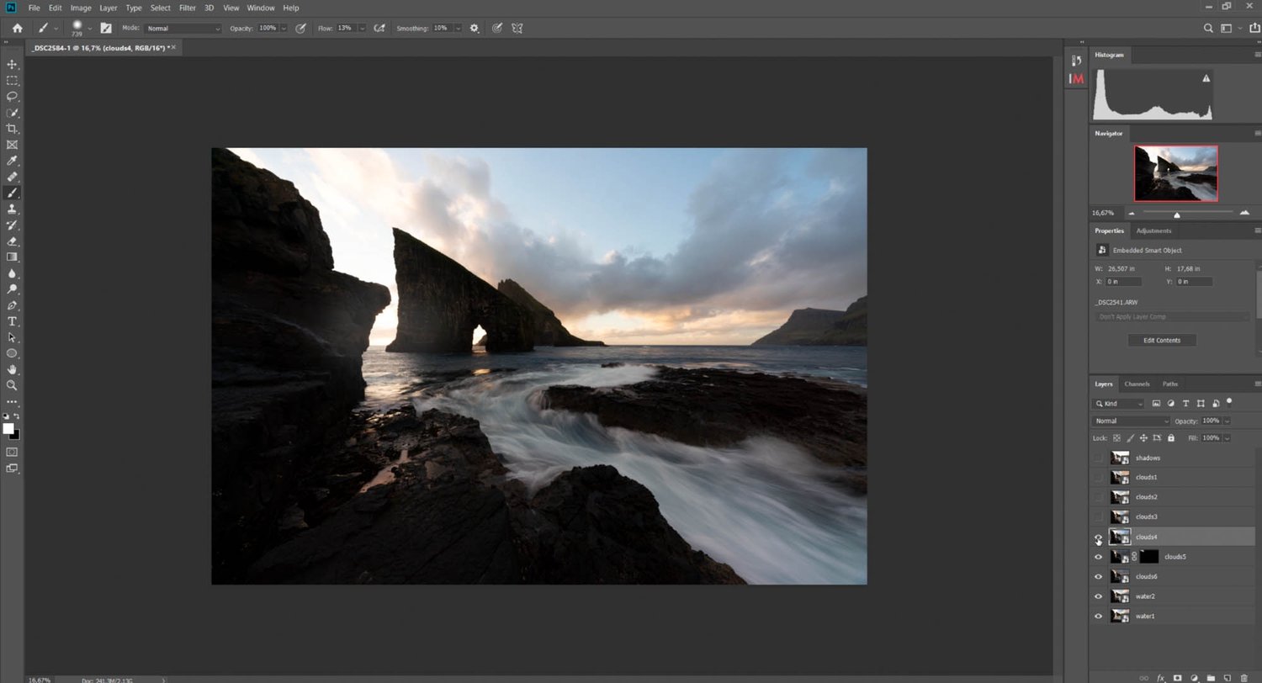
Task: Open the layer blend mode dropdown
Action: [x=1130, y=421]
